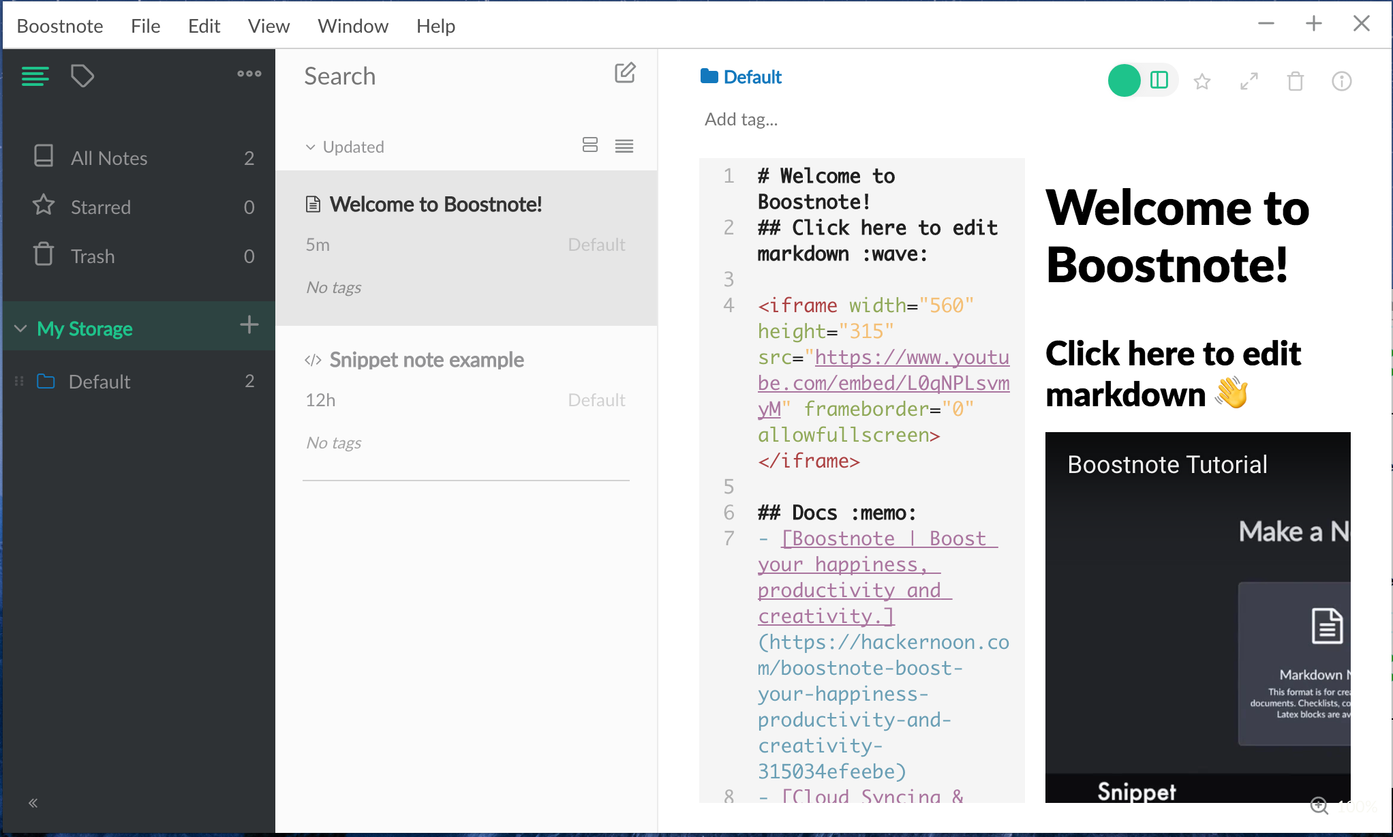Open the Default folder link above editor
Image resolution: width=1393 pixels, height=837 pixels.
click(x=741, y=76)
